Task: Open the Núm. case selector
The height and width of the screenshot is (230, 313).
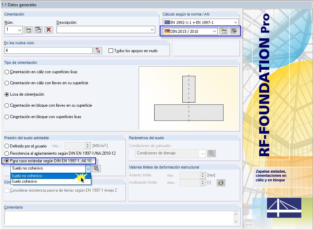Action: pyautogui.click(x=19, y=29)
